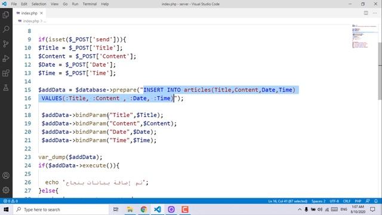The width and height of the screenshot is (382, 215).
Task: Open Google Chrome from taskbar
Action: [x=144, y=210]
